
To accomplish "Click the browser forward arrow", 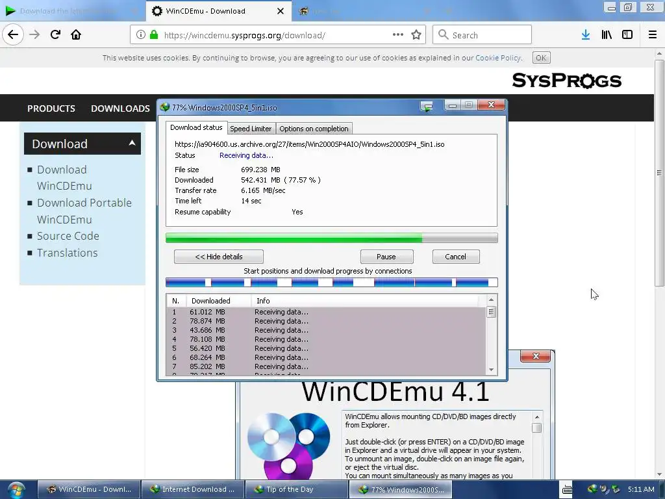I will (34, 34).
